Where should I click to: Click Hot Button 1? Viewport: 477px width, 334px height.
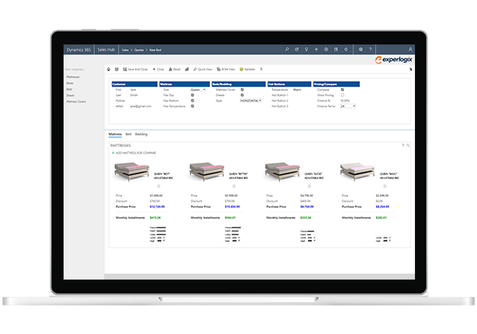(x=280, y=95)
